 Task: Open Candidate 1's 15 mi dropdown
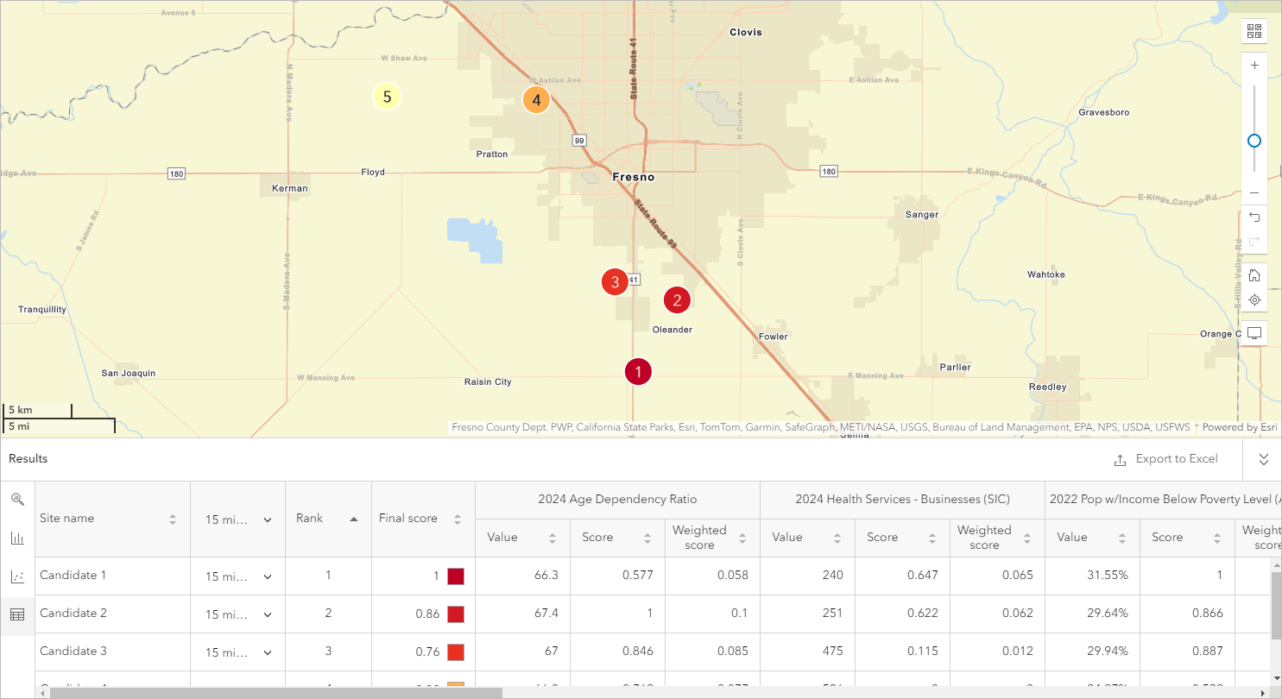click(268, 576)
